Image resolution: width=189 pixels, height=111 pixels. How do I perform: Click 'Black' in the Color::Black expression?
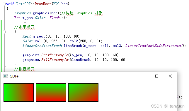tap(55, 18)
